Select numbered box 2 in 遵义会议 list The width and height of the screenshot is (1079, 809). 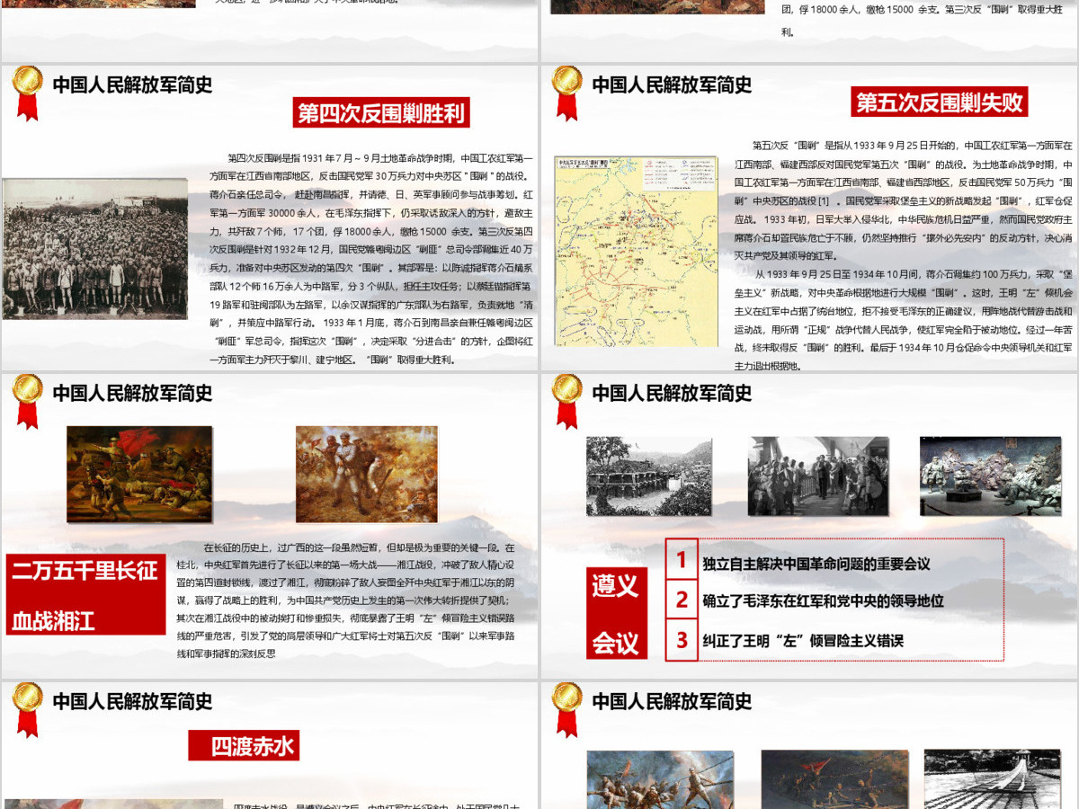point(682,600)
